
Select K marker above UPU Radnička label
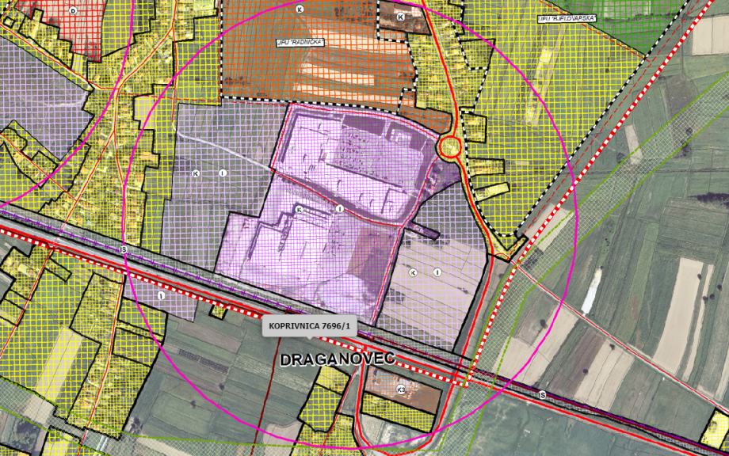pyautogui.click(x=300, y=9)
